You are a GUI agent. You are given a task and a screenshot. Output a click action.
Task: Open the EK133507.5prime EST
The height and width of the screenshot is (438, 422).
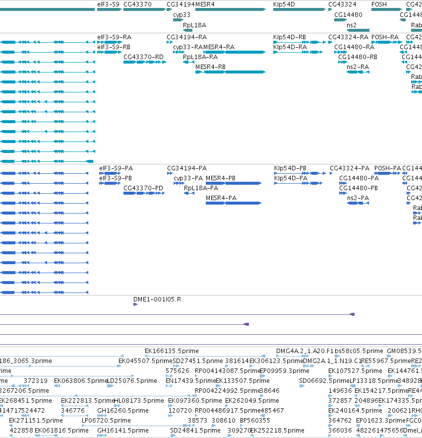[218, 386]
